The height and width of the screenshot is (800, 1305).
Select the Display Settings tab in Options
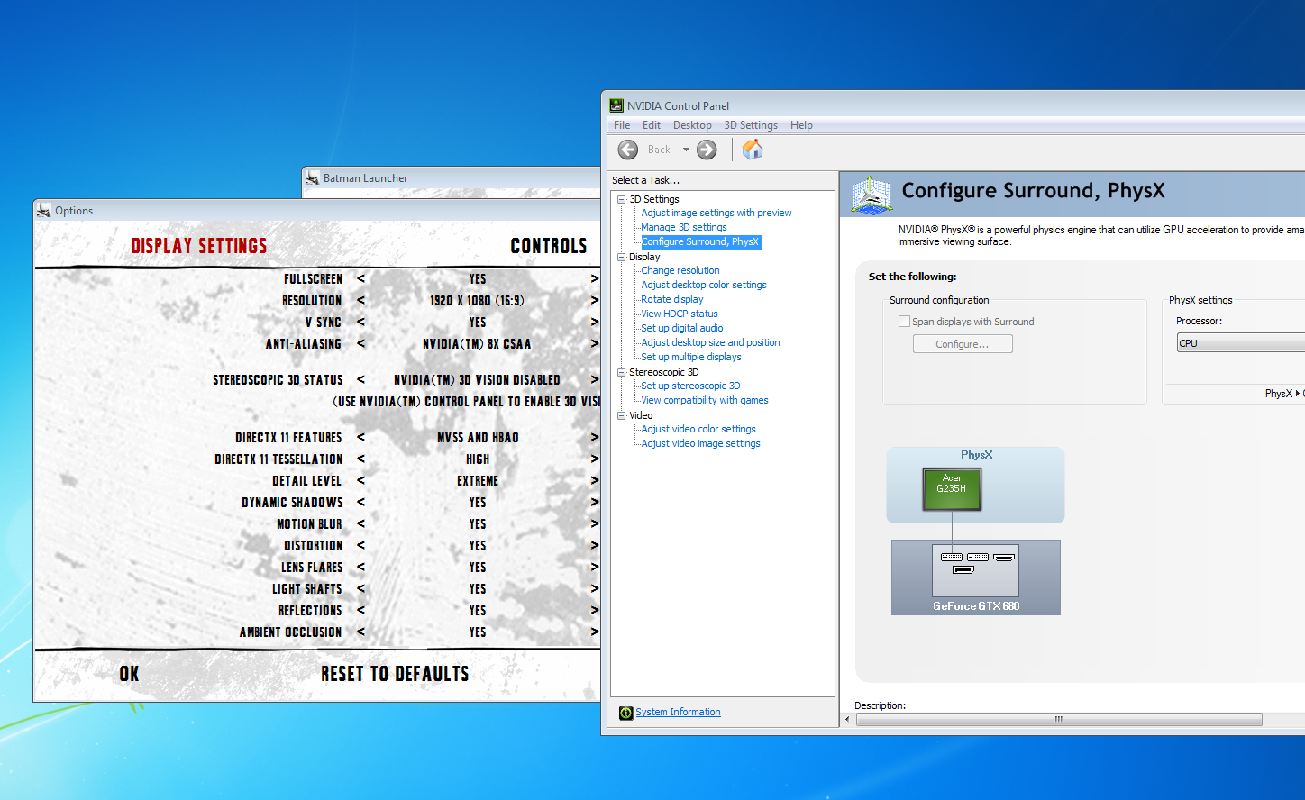(199, 246)
